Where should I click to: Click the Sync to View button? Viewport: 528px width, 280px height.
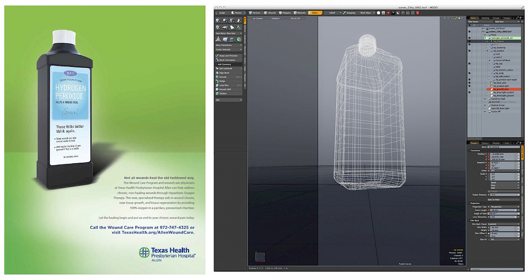tap(504, 200)
